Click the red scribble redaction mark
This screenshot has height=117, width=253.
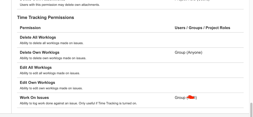191,97
